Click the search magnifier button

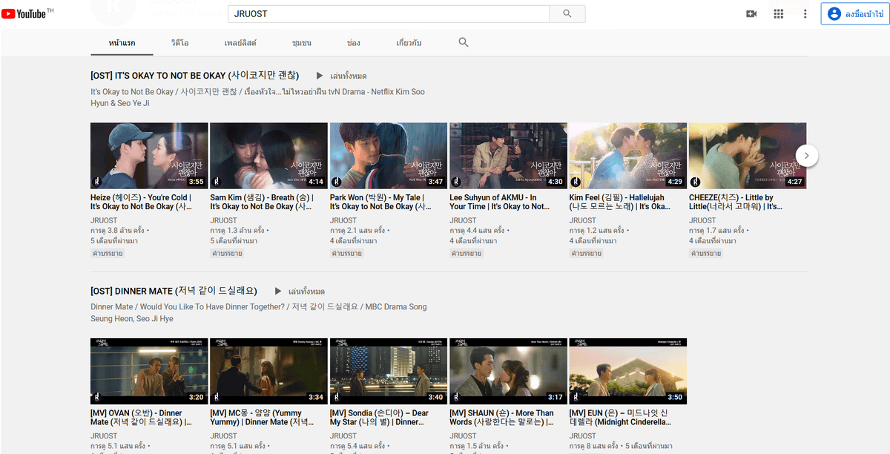[x=567, y=13]
